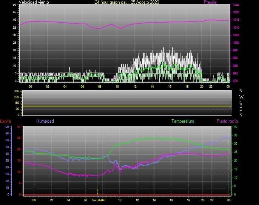
Task: Click hour 04 on the wind graph time axis
Action: tap(65, 86)
